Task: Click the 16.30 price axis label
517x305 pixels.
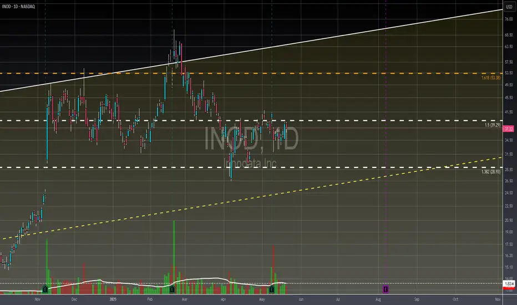Action: [509, 255]
